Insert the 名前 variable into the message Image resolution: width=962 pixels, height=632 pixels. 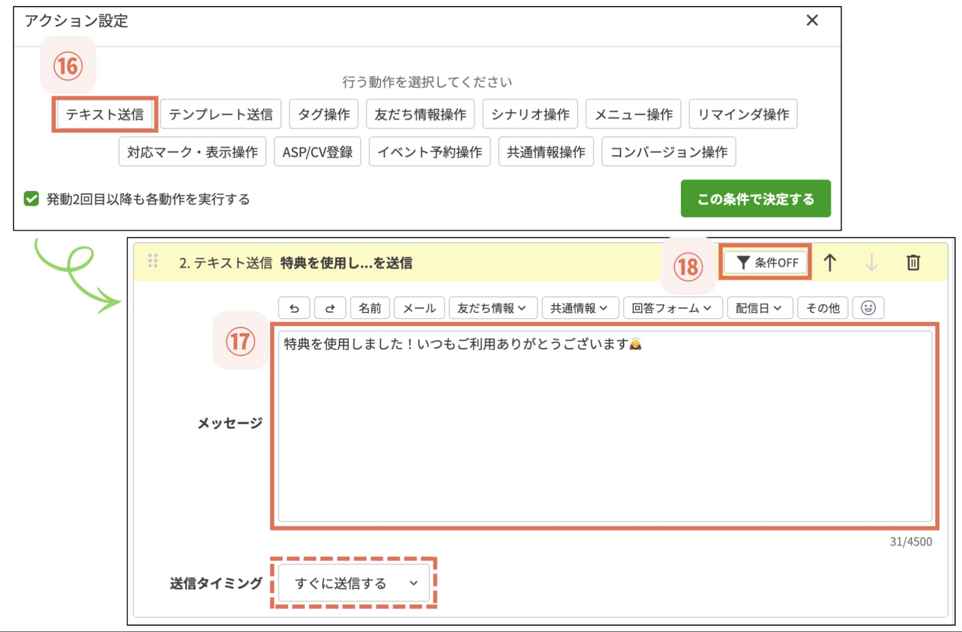point(369,308)
